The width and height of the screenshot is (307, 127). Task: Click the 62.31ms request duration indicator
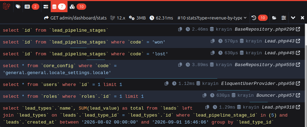tap(161, 18)
